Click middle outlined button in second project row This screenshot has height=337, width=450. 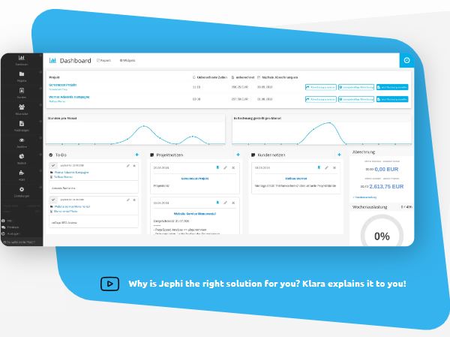356,99
